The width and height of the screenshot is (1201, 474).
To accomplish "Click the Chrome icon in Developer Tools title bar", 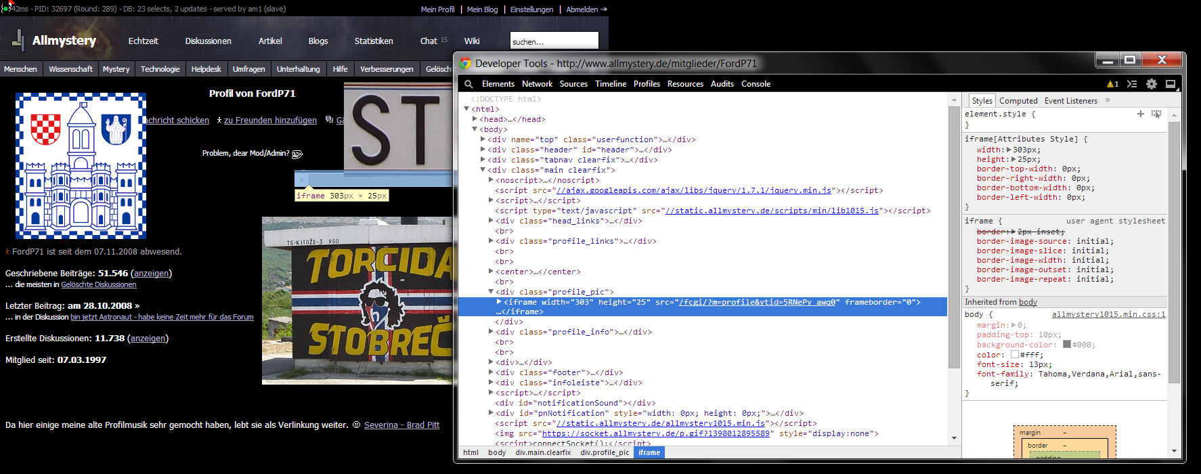I will 465,63.
